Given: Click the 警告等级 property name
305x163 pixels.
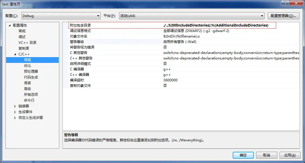Looking at the screenshot, I should [77, 42].
